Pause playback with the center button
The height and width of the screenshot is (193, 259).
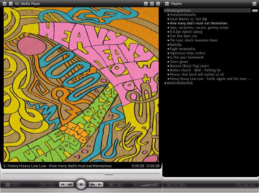[81, 184]
